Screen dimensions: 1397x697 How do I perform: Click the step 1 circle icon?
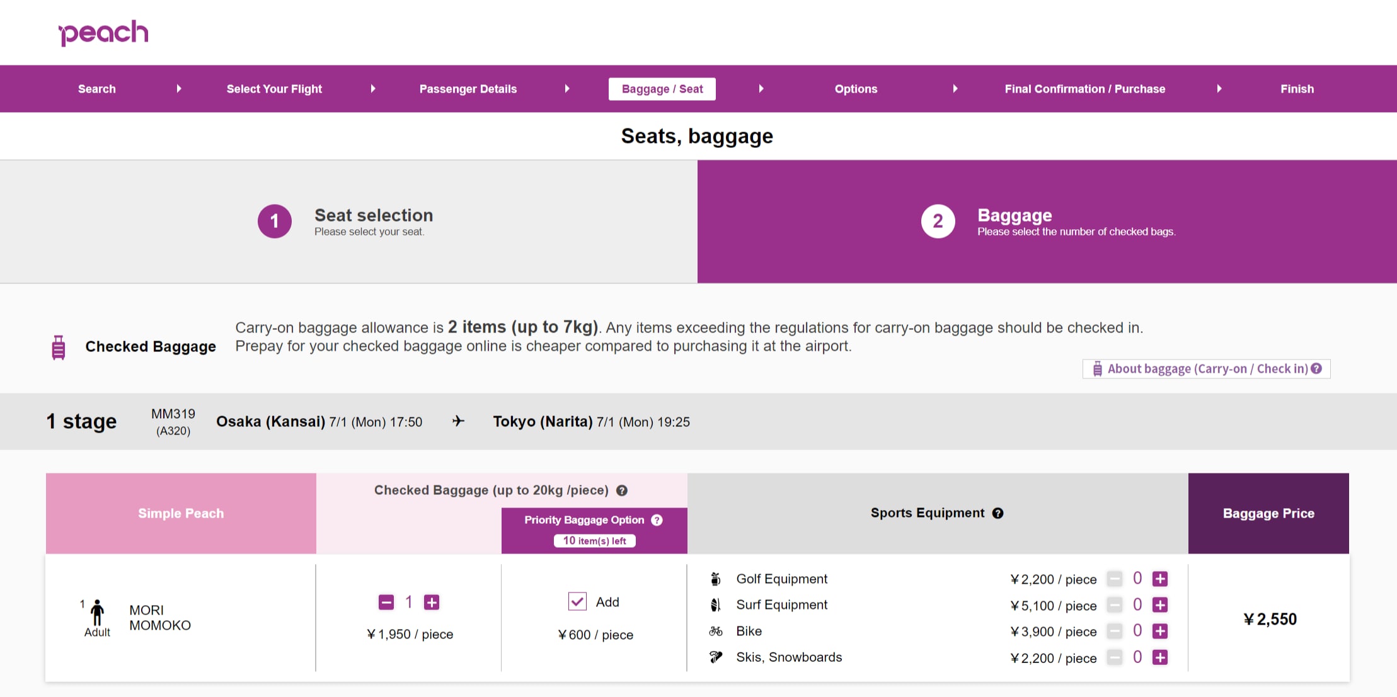pos(275,221)
